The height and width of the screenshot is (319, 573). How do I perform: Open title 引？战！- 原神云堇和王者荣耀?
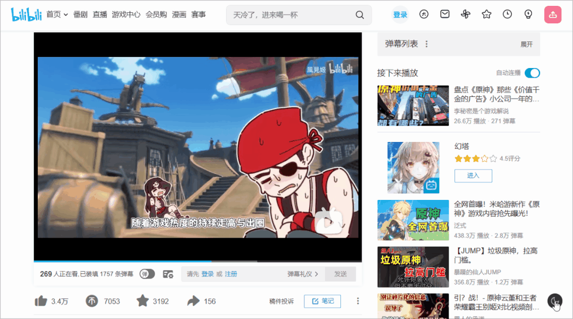tap(496, 302)
